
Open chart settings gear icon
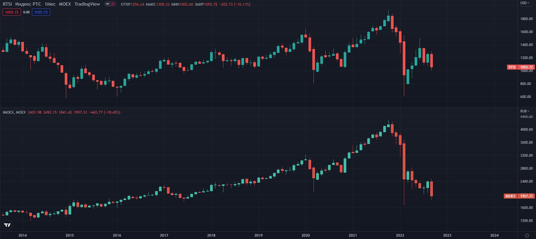point(527,235)
